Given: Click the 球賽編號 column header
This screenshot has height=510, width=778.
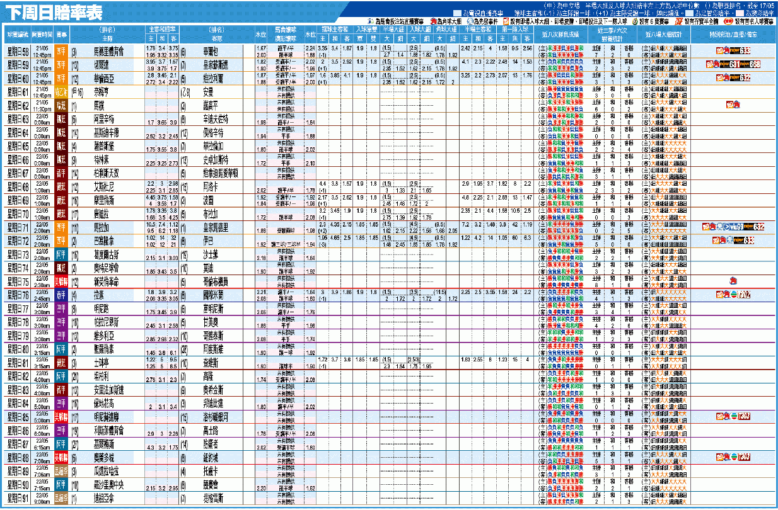Looking at the screenshot, I should coord(17,33).
